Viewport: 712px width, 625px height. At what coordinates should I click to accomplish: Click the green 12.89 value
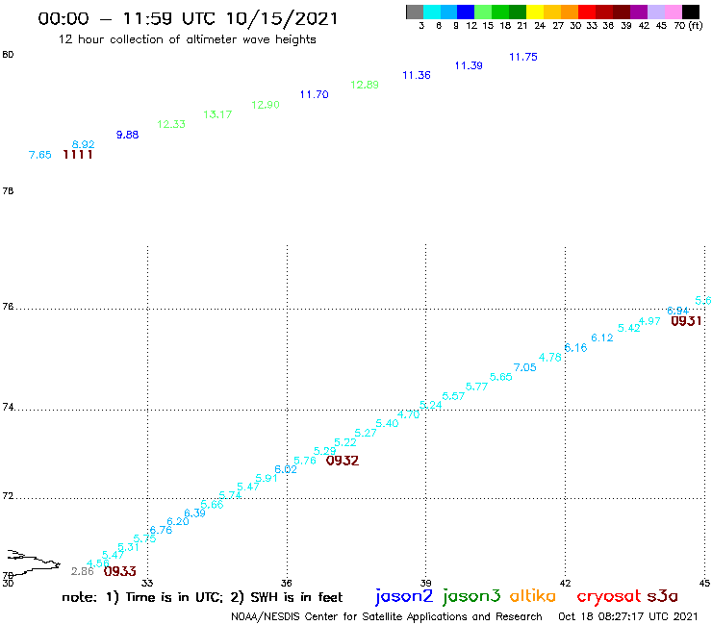[x=365, y=85]
